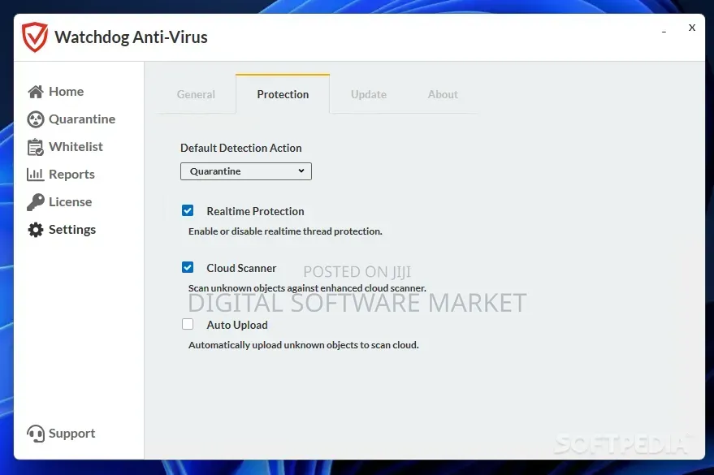Click the 'Watchdog Anti-Virus' title text
Image resolution: width=714 pixels, height=475 pixels.
click(131, 37)
